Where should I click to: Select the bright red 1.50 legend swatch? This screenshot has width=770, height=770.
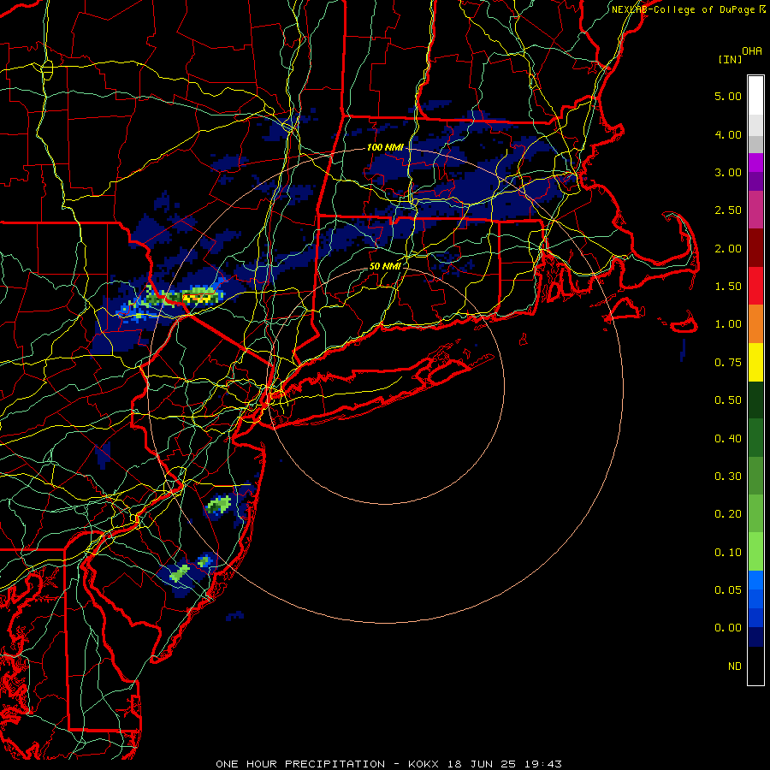pos(755,286)
